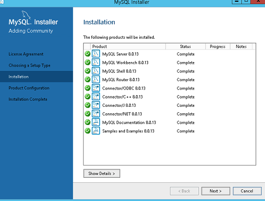
Task: Expand the Show Details section
Action: coord(102,173)
